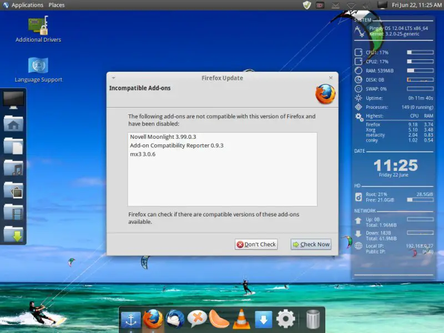Choose Don't Check in the Firefox Update dialog

tap(256, 244)
